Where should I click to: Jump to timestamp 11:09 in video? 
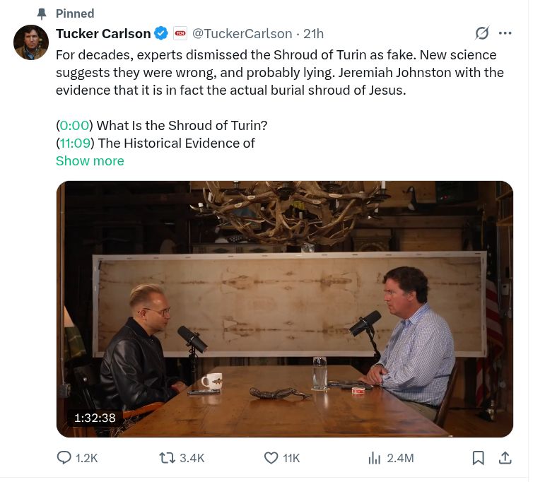(75, 143)
